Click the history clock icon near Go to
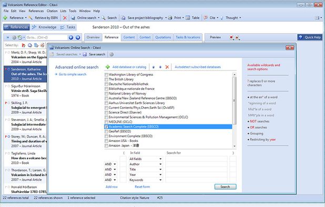Screen dimensions: 325x207 click(20, 37)
